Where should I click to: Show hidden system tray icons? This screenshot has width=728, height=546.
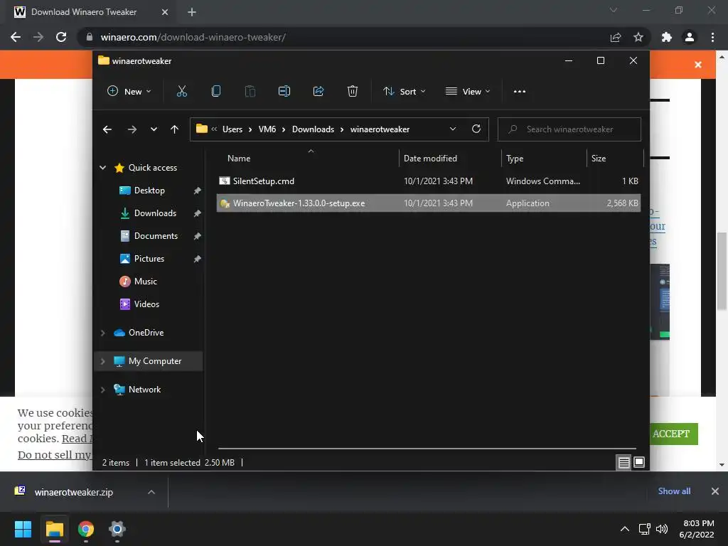(x=625, y=529)
